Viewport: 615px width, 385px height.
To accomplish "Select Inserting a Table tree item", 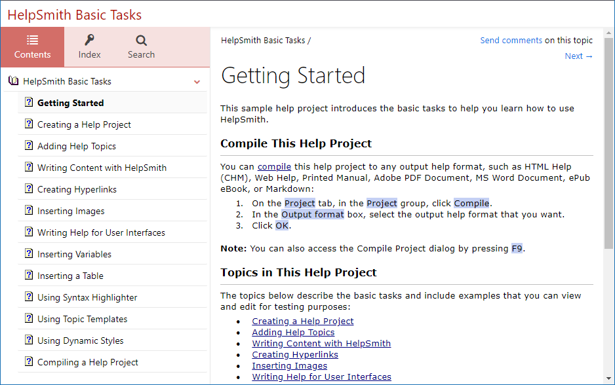I will tap(112, 276).
